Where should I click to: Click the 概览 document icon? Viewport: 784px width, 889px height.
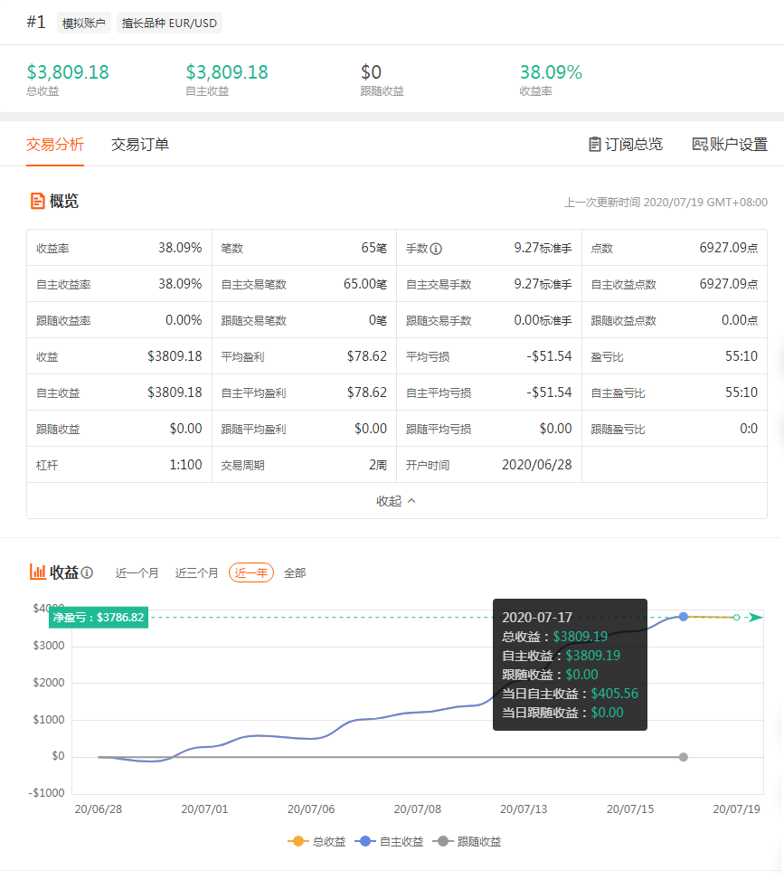coord(37,202)
